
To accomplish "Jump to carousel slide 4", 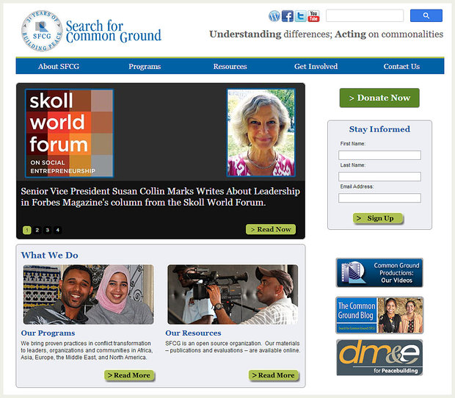I will [57, 230].
